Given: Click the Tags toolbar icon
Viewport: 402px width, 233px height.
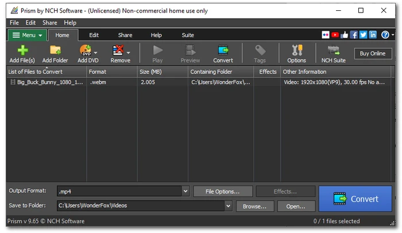Looking at the screenshot, I should point(260,50).
